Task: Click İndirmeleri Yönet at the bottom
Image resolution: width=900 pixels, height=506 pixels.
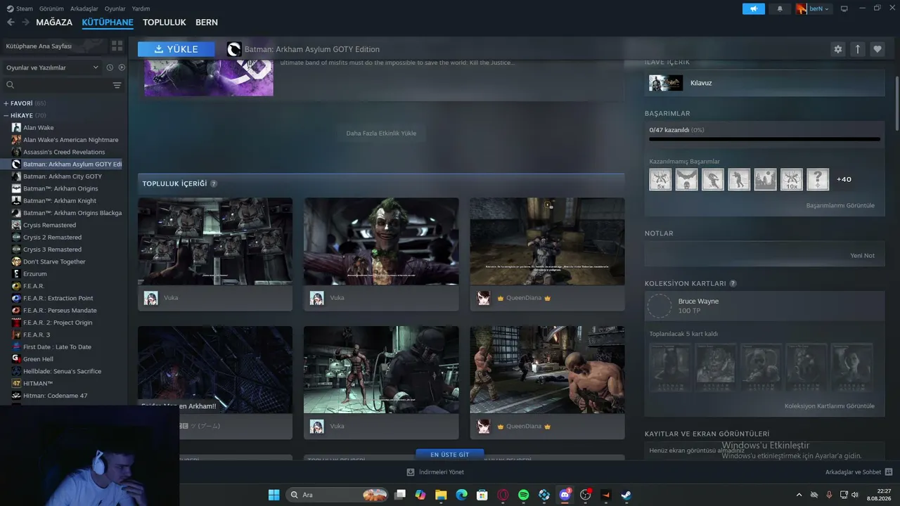Action: click(435, 472)
